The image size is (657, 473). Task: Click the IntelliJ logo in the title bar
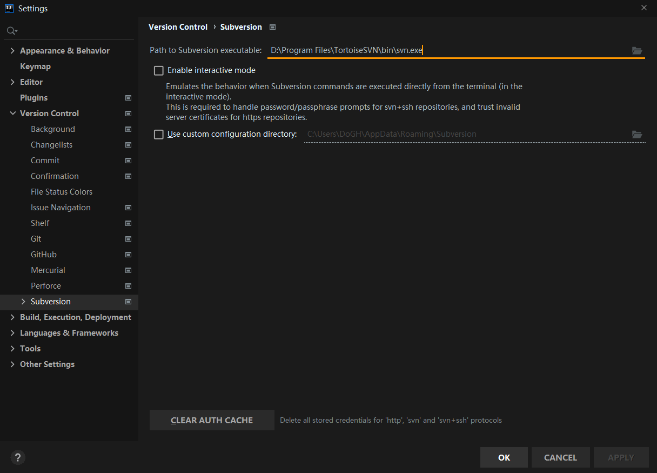coord(9,8)
